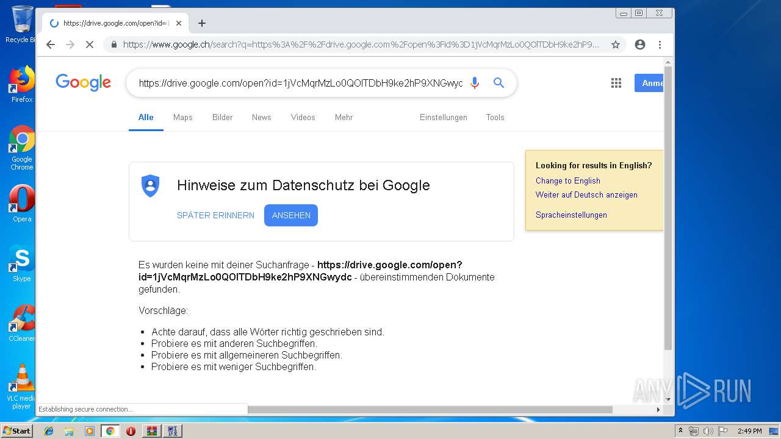Switch to Chrome taskbar button
The width and height of the screenshot is (781, 439).
pyautogui.click(x=110, y=431)
